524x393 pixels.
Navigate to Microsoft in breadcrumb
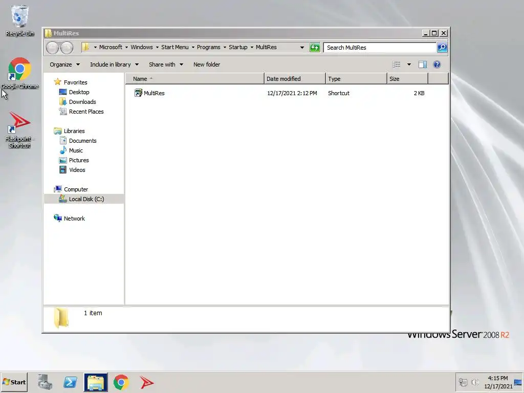pyautogui.click(x=111, y=47)
